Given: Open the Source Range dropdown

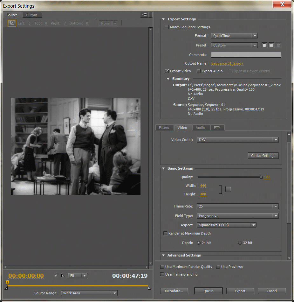Looking at the screenshot, I should pos(89,293).
